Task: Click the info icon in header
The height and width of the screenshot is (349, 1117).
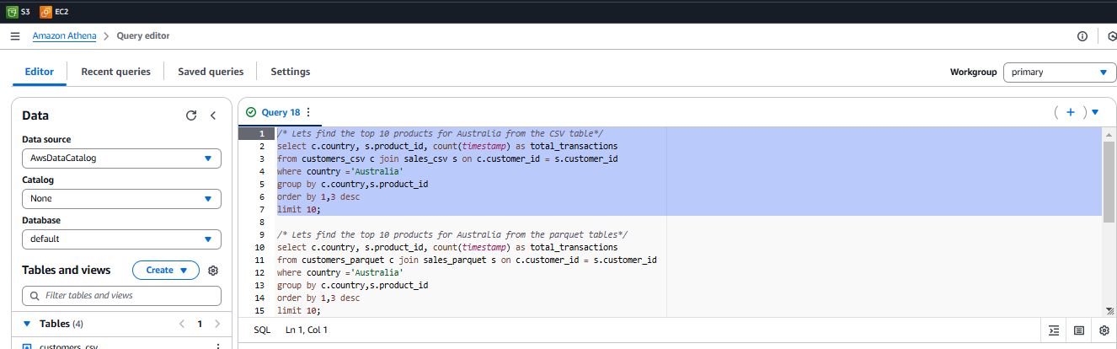Action: pyautogui.click(x=1082, y=36)
